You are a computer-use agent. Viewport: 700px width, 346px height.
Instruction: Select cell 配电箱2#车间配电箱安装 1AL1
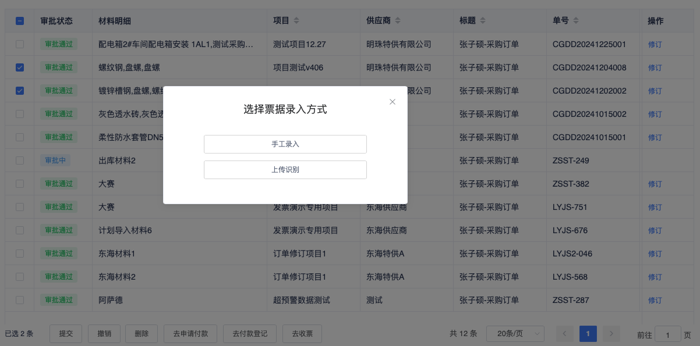click(176, 44)
